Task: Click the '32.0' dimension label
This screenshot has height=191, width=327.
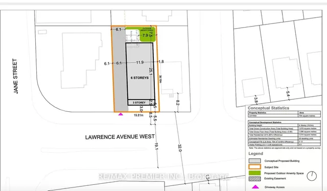Action: pyautogui.click(x=180, y=148)
